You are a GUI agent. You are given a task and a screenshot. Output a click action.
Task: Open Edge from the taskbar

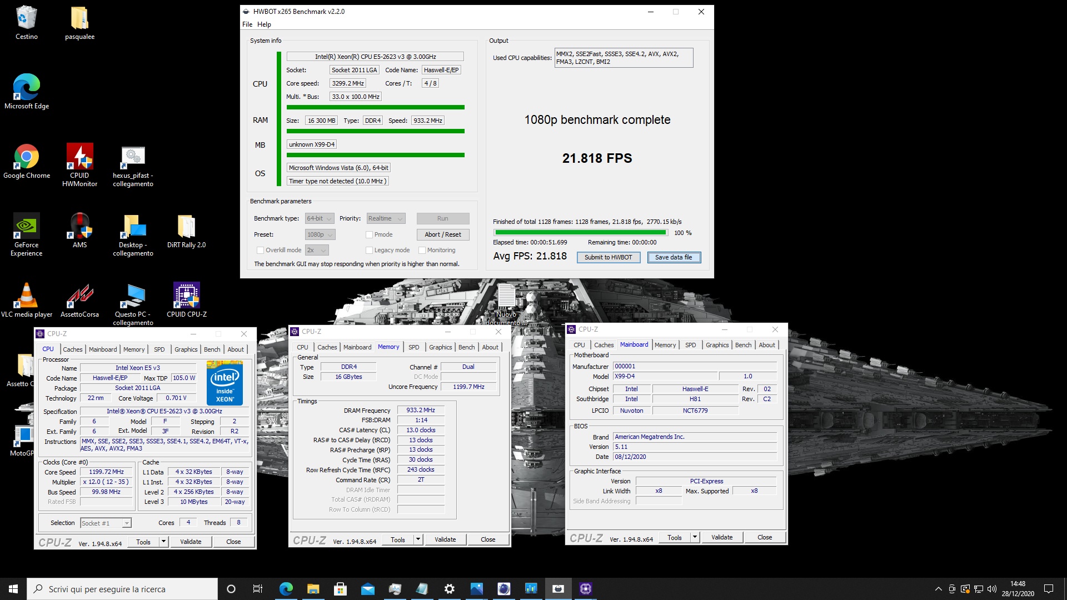click(x=286, y=589)
